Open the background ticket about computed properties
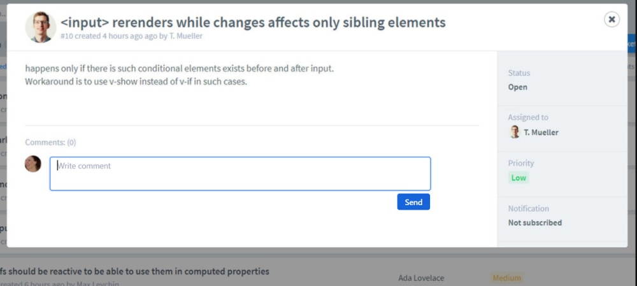This screenshot has height=286, width=637. [x=134, y=271]
